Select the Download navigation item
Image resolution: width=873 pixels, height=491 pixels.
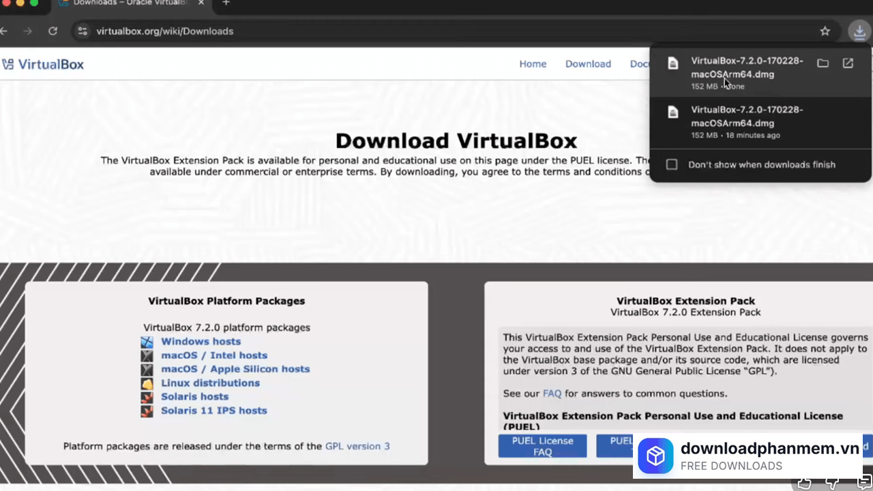(587, 64)
